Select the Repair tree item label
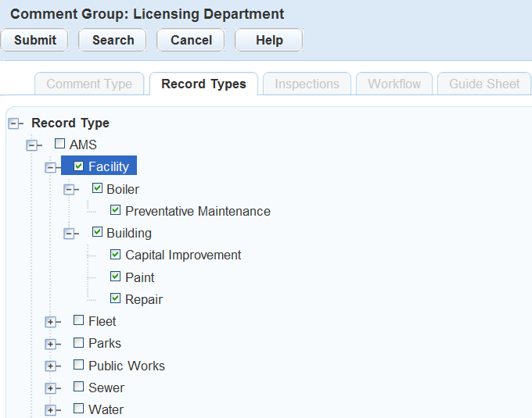532x418 pixels. coord(144,299)
